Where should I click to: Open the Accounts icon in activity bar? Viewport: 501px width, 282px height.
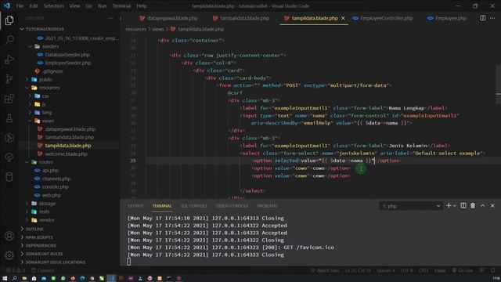click(x=9, y=236)
